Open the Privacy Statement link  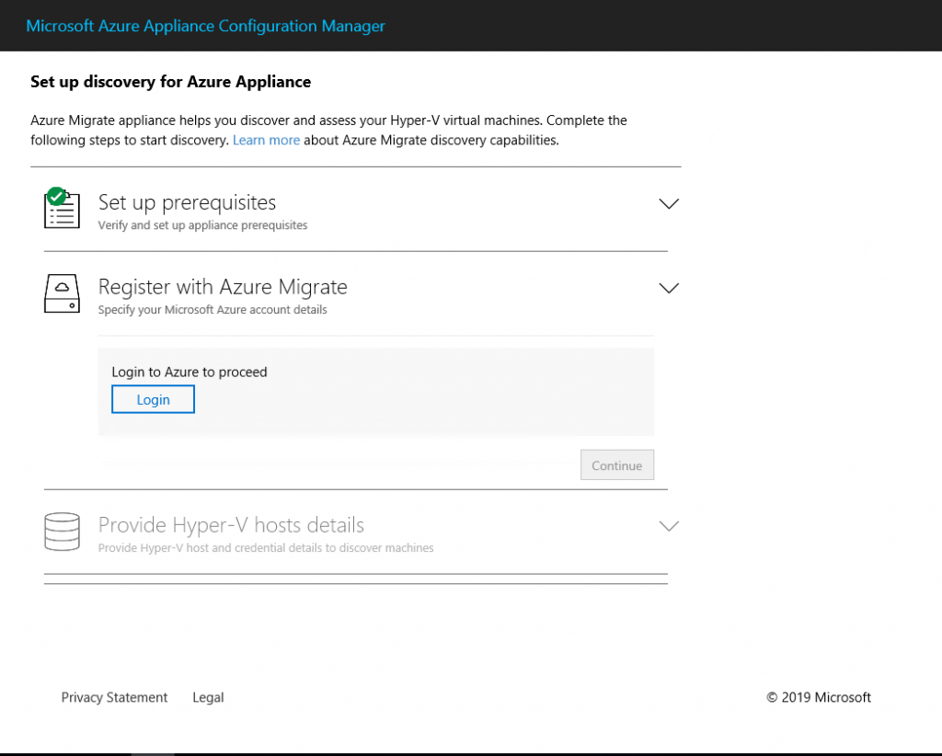pyautogui.click(x=114, y=697)
